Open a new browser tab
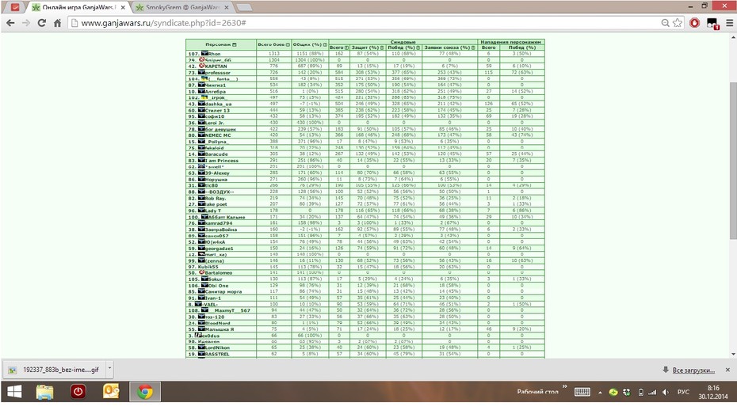 [x=244, y=7]
